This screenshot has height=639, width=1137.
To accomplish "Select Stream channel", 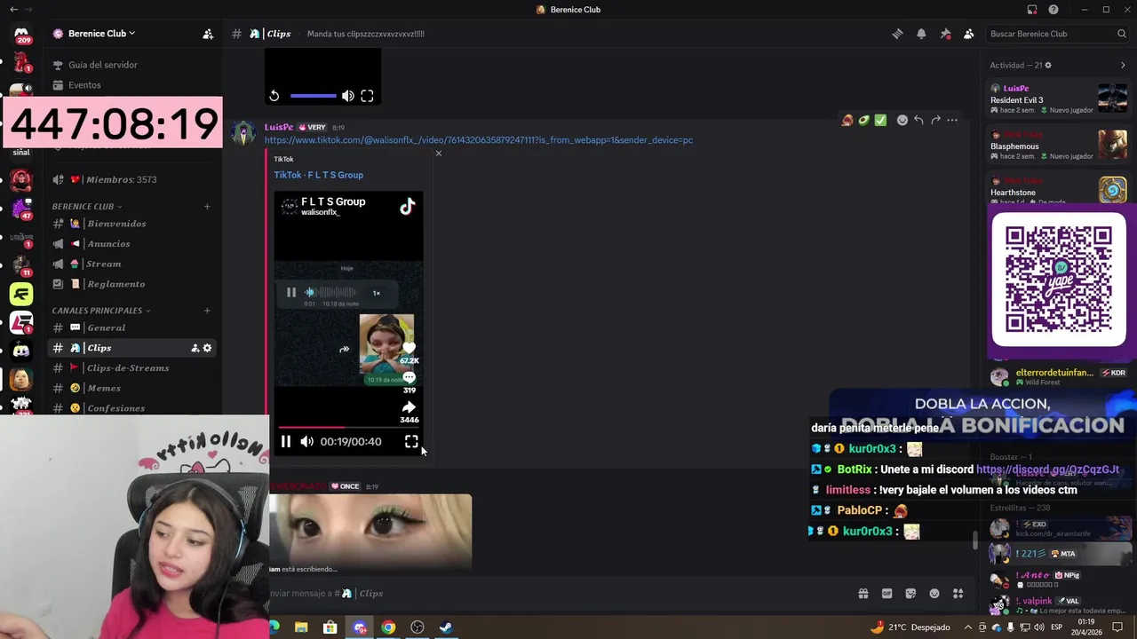I will coord(131,264).
